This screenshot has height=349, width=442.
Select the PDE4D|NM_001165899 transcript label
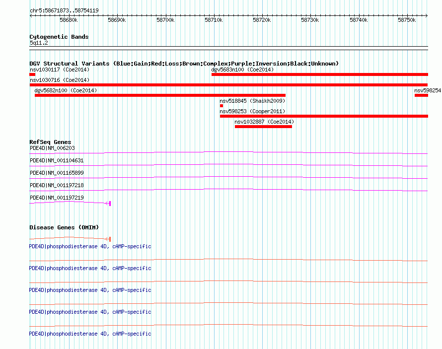[57, 173]
